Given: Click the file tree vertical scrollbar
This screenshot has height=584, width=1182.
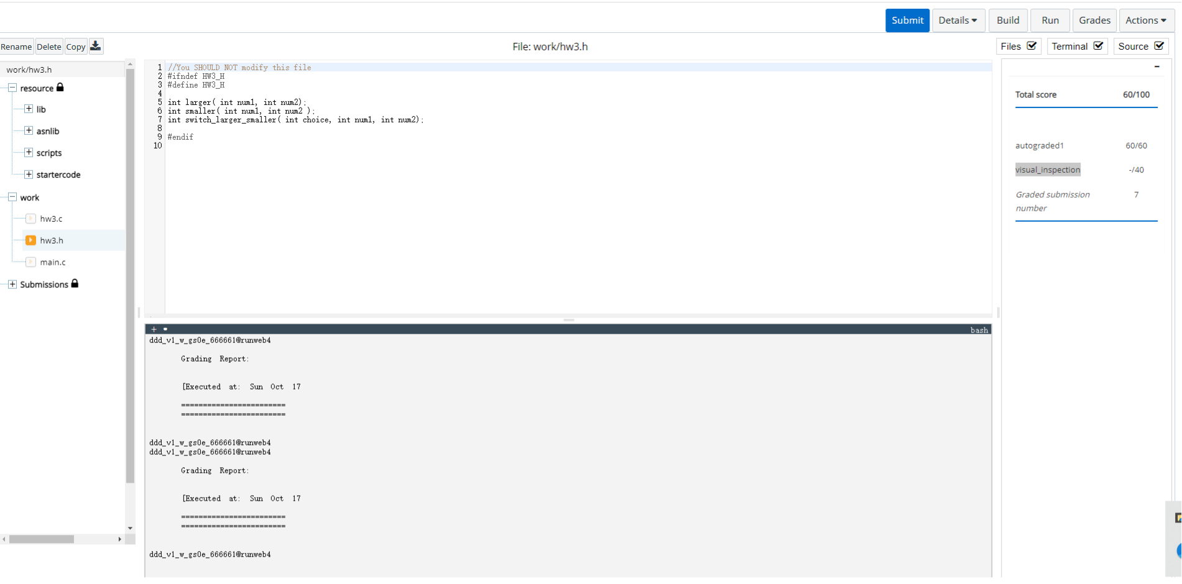Looking at the screenshot, I should click(130, 275).
